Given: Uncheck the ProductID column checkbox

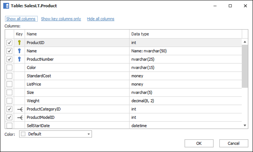Looking at the screenshot, I should point(9,43).
